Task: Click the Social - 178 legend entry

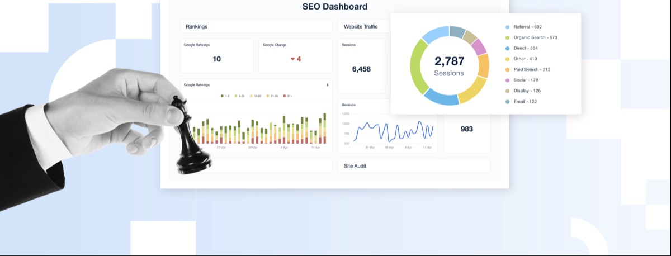Action: (x=522, y=80)
